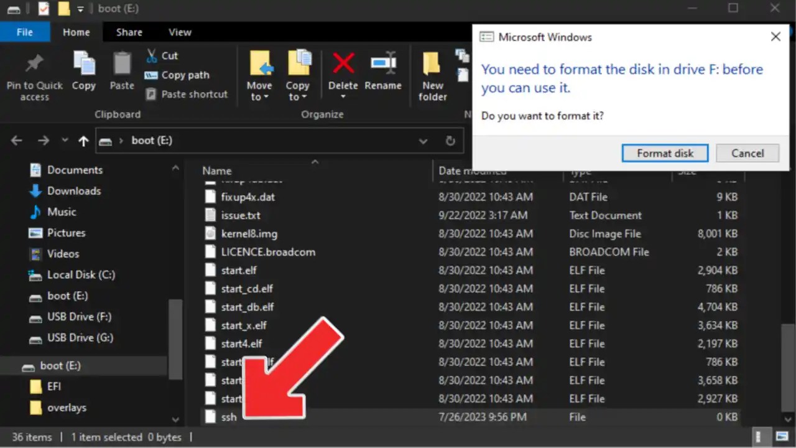Close the Microsoft Windows dialog
This screenshot has height=448, width=796.
tap(775, 37)
